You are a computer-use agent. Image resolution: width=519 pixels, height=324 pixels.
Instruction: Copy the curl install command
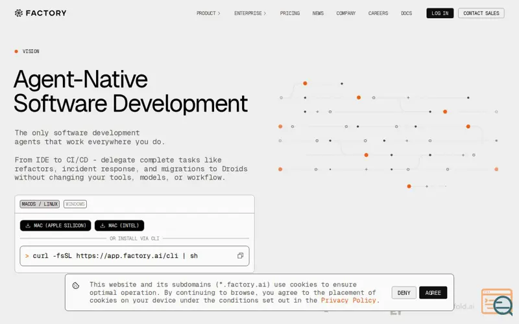(x=240, y=255)
